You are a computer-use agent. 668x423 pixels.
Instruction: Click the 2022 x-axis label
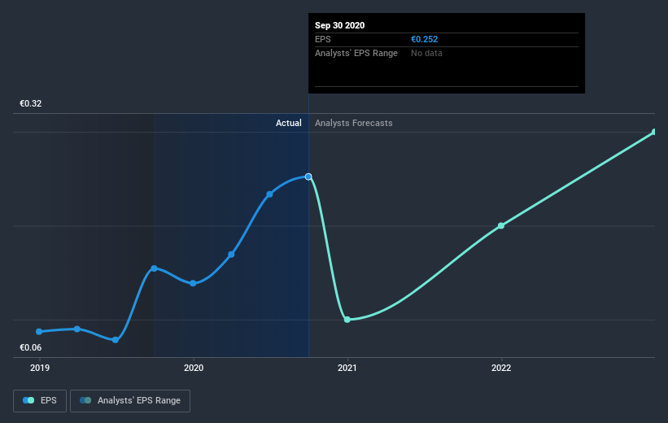click(x=501, y=368)
